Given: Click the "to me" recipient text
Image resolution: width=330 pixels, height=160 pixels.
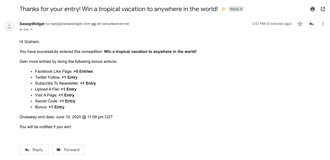Looking at the screenshot, I should point(24,29).
